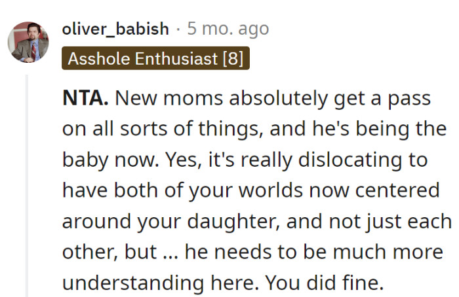Click oliver_babish's profile avatar picture
459x297 pixels.
tap(28, 43)
